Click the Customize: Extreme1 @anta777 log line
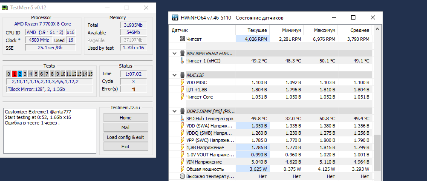Viewport: 427px width, 181px height. [38, 112]
